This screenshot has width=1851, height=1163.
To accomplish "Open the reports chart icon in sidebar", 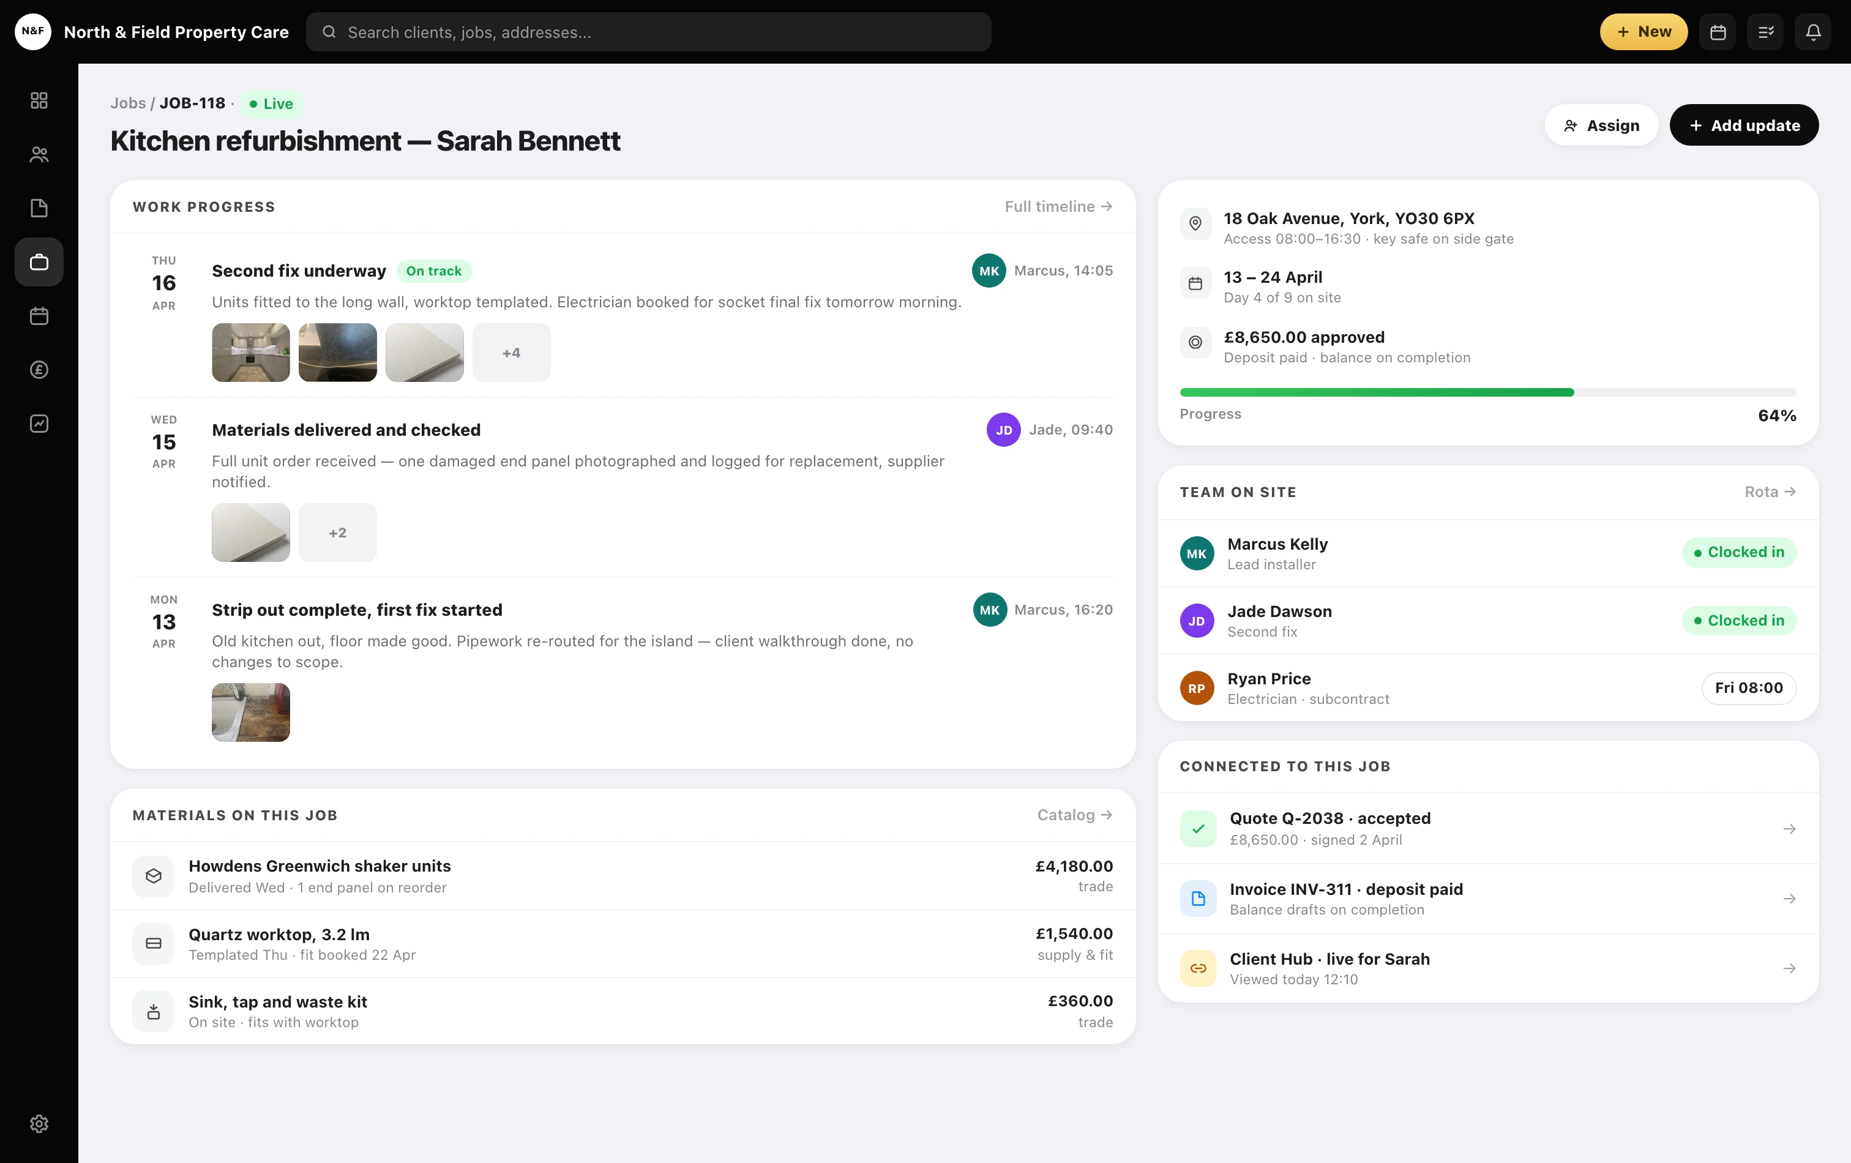I will [39, 424].
